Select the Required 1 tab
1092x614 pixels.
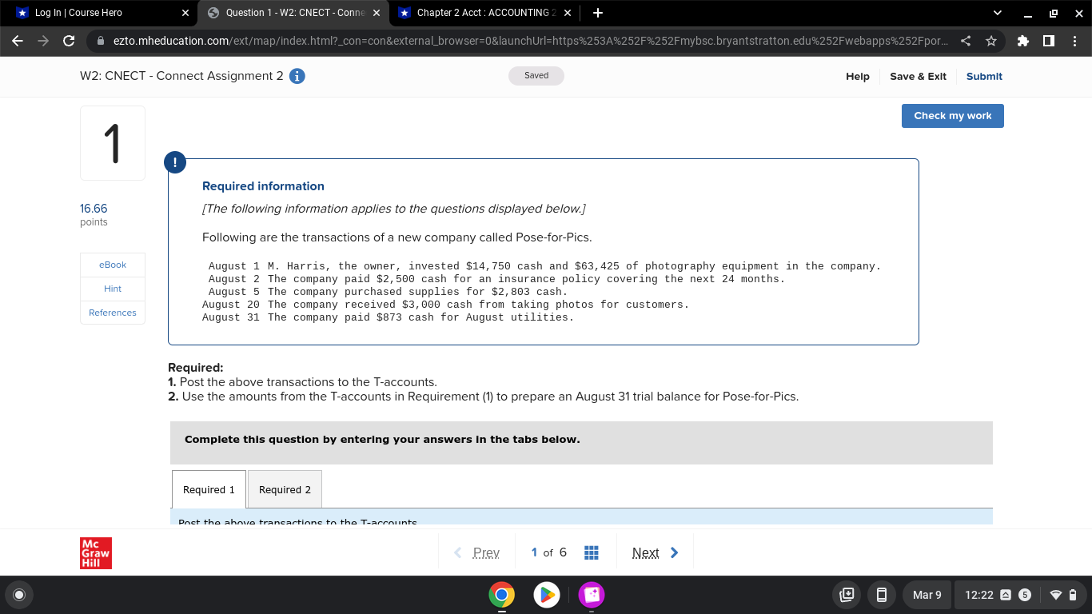coord(209,489)
